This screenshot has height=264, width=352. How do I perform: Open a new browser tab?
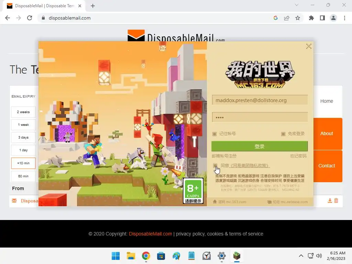(x=93, y=6)
